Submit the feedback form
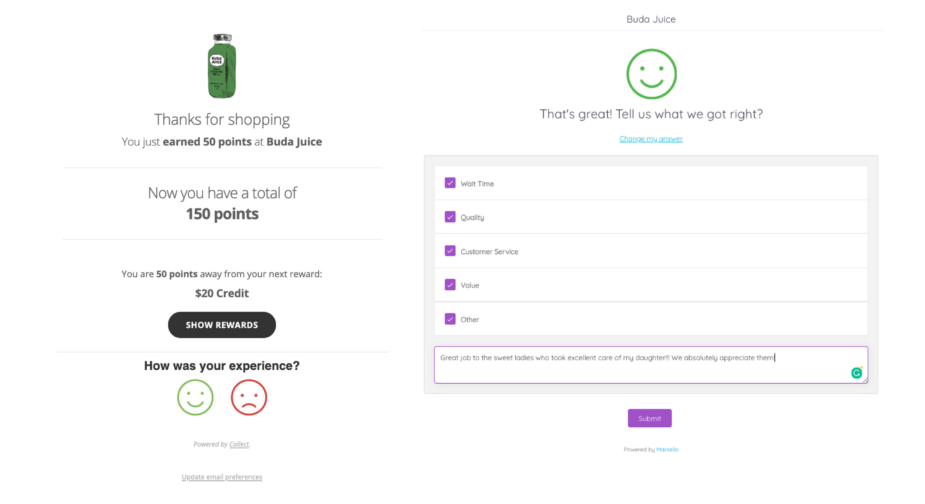 pos(649,418)
